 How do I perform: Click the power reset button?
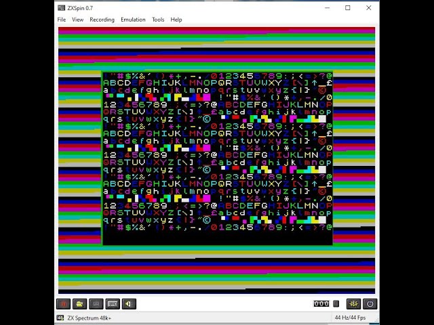click(370, 304)
